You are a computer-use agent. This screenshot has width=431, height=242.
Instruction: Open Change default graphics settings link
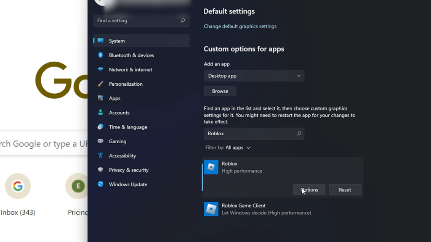240,26
